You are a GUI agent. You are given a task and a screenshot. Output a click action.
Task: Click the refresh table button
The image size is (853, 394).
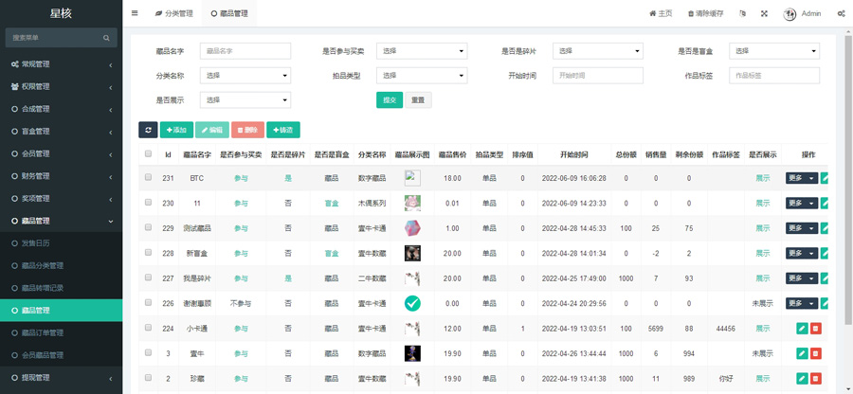click(x=148, y=130)
